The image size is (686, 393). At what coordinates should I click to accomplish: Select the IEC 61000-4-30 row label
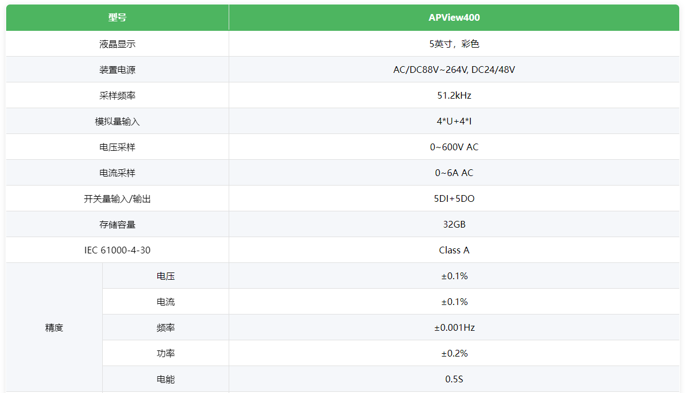pyautogui.click(x=117, y=250)
